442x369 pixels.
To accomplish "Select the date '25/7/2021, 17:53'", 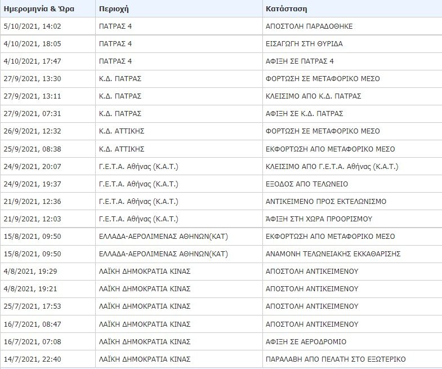I will coord(33,306).
